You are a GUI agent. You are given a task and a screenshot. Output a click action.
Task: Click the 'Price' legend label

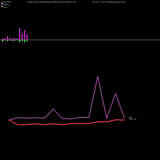point(5,7)
